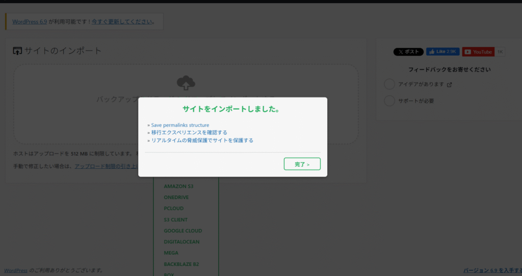The height and width of the screenshot is (276, 522).
Task: Click the X ポスト share button
Action: (x=408, y=52)
